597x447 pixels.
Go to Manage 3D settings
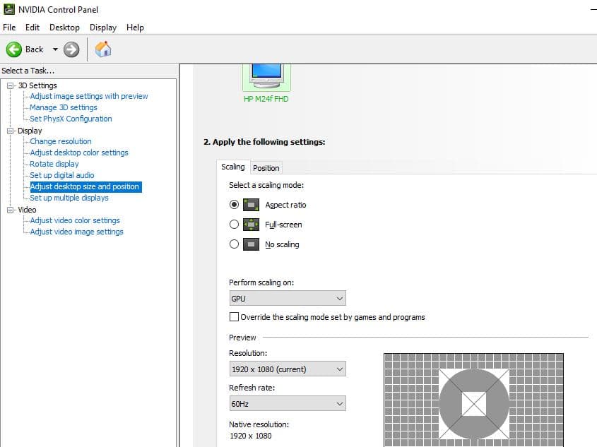pyautogui.click(x=64, y=107)
